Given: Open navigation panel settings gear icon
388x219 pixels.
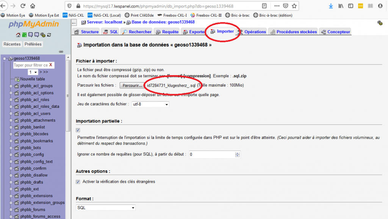Looking at the screenshot, I should pos(43,35).
